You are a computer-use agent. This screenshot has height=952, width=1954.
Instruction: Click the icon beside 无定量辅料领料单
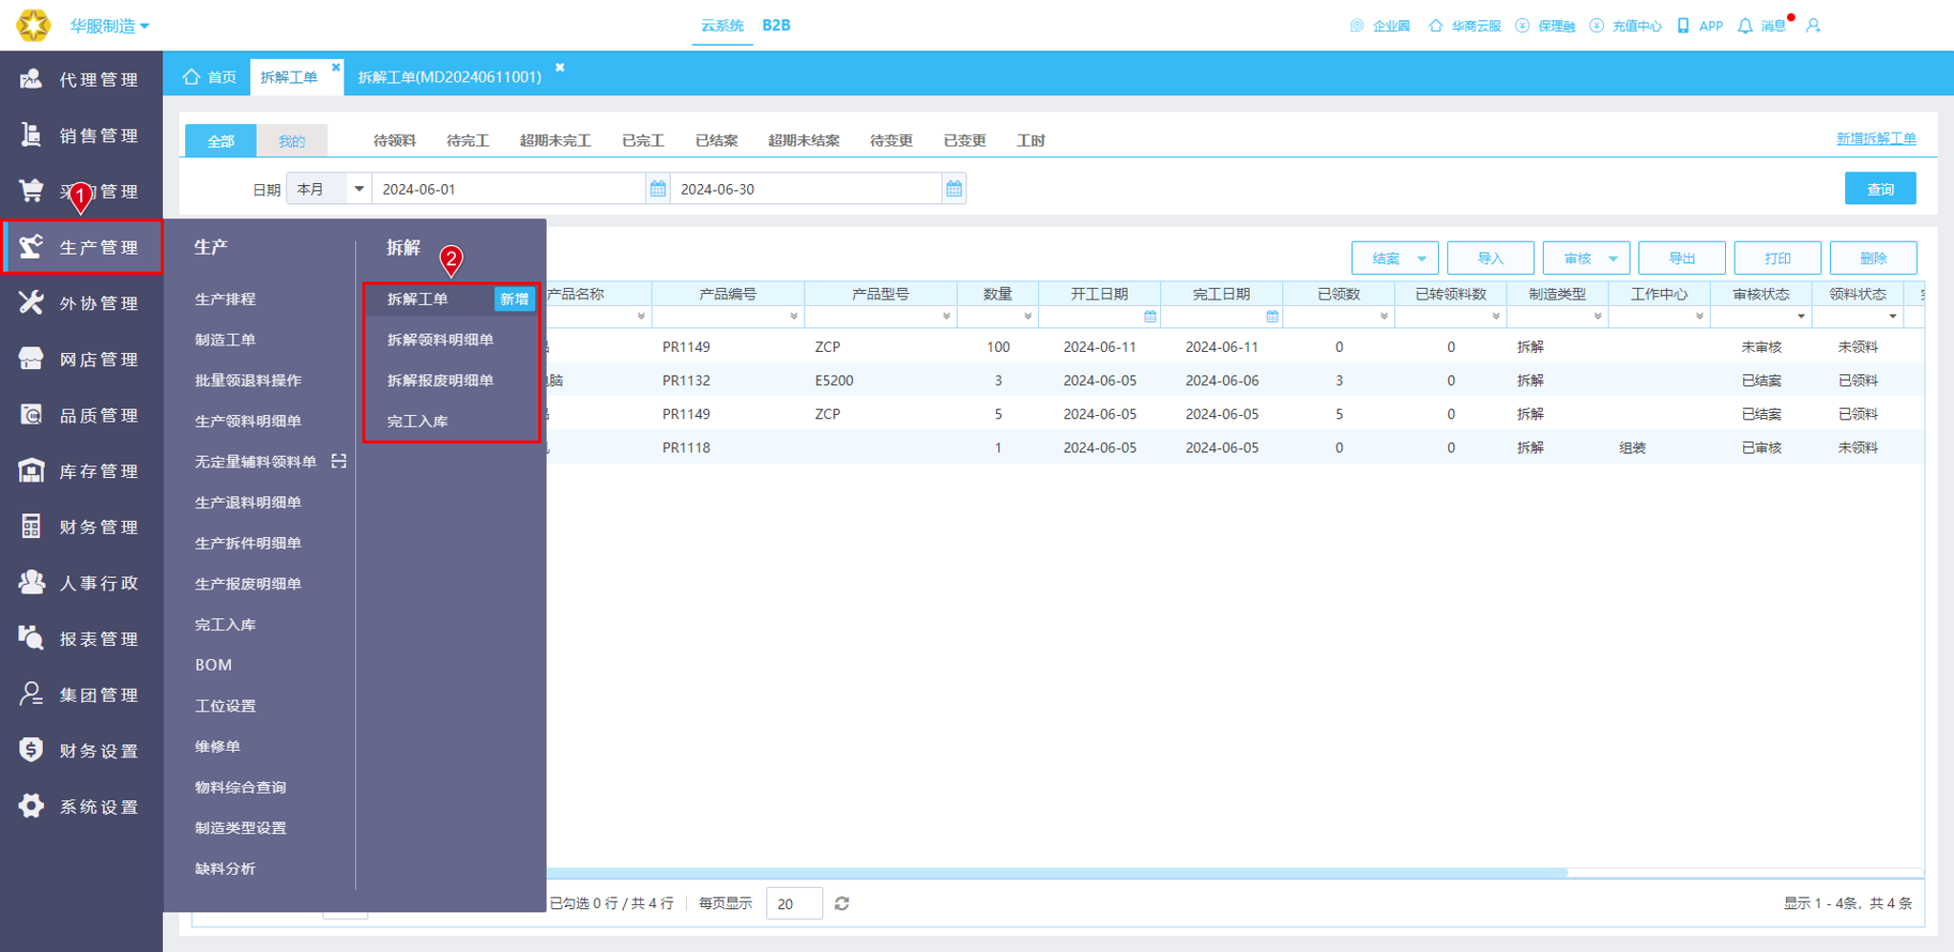339,462
